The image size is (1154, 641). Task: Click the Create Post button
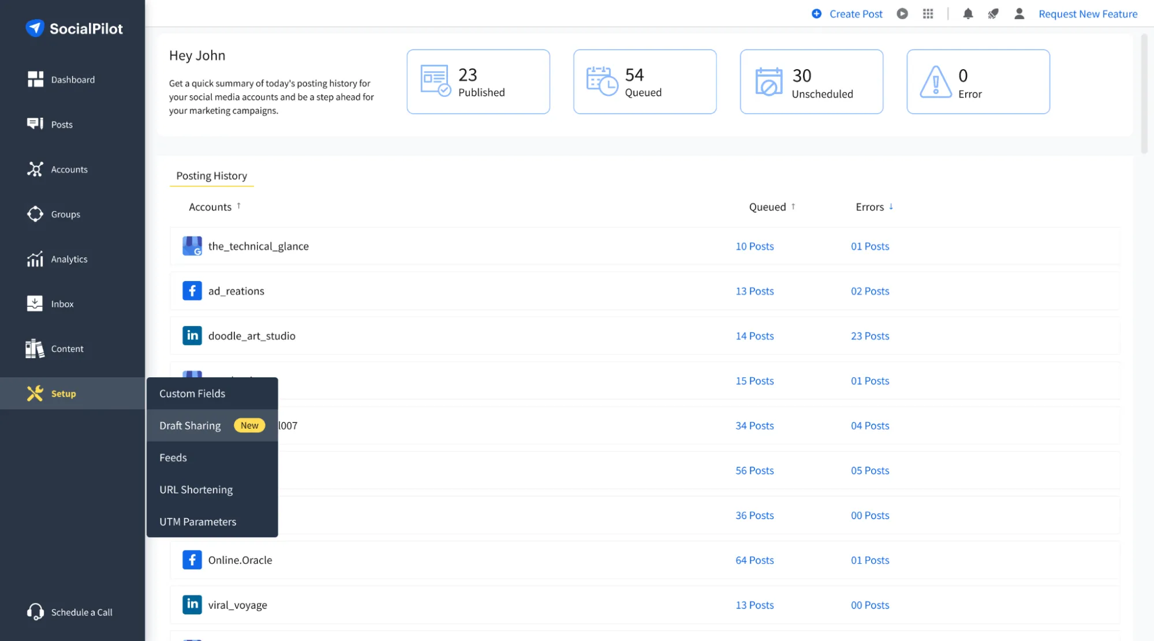pos(847,14)
